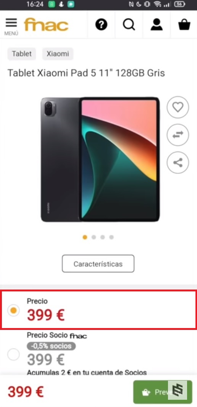The width and height of the screenshot is (197, 407).
Task: Tap the search magnifier icon
Action: coord(129,25)
